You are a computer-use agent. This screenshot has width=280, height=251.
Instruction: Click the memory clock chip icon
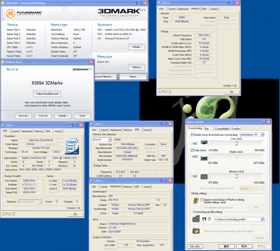coord(204,177)
